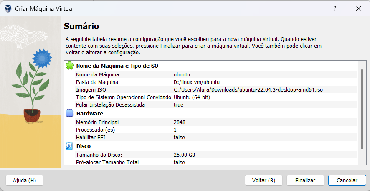Click the processor count value 1

(x=175, y=130)
